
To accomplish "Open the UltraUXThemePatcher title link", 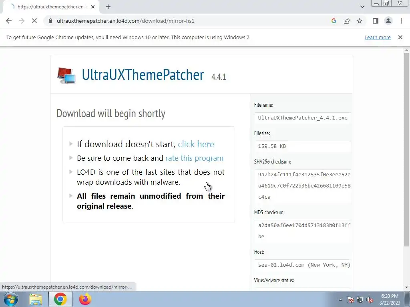I will pos(143,75).
